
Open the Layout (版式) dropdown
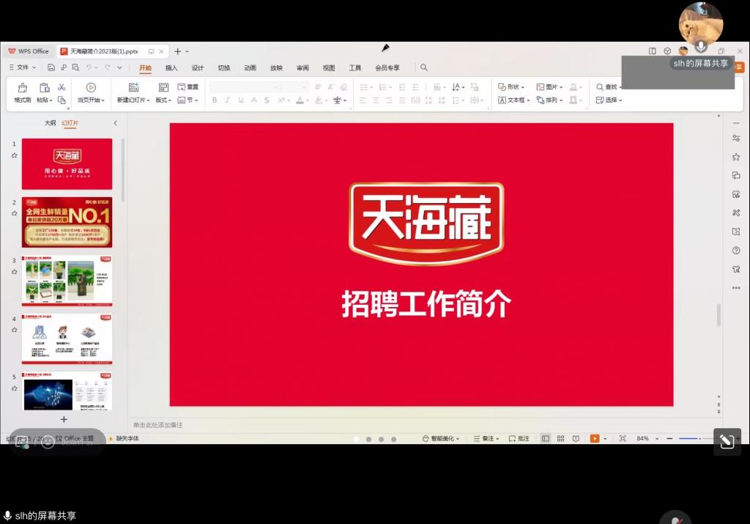(163, 100)
